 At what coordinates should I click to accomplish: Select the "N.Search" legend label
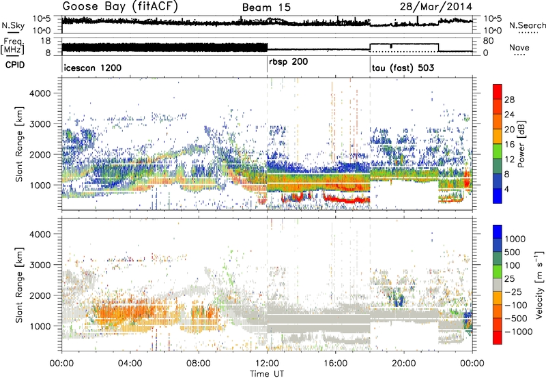527,25
